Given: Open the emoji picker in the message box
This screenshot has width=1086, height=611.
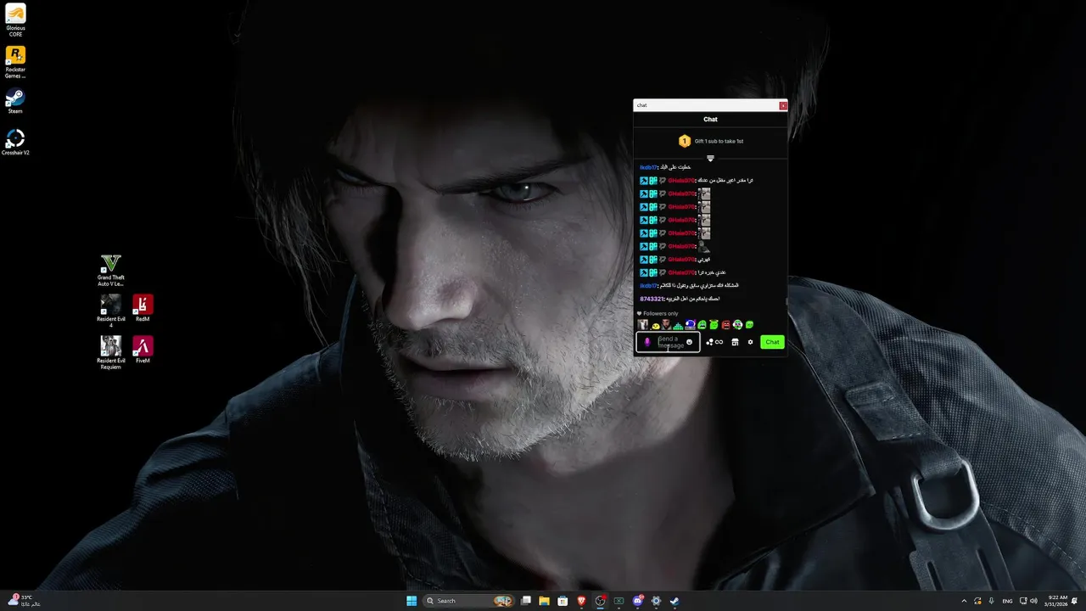Looking at the screenshot, I should 689,342.
